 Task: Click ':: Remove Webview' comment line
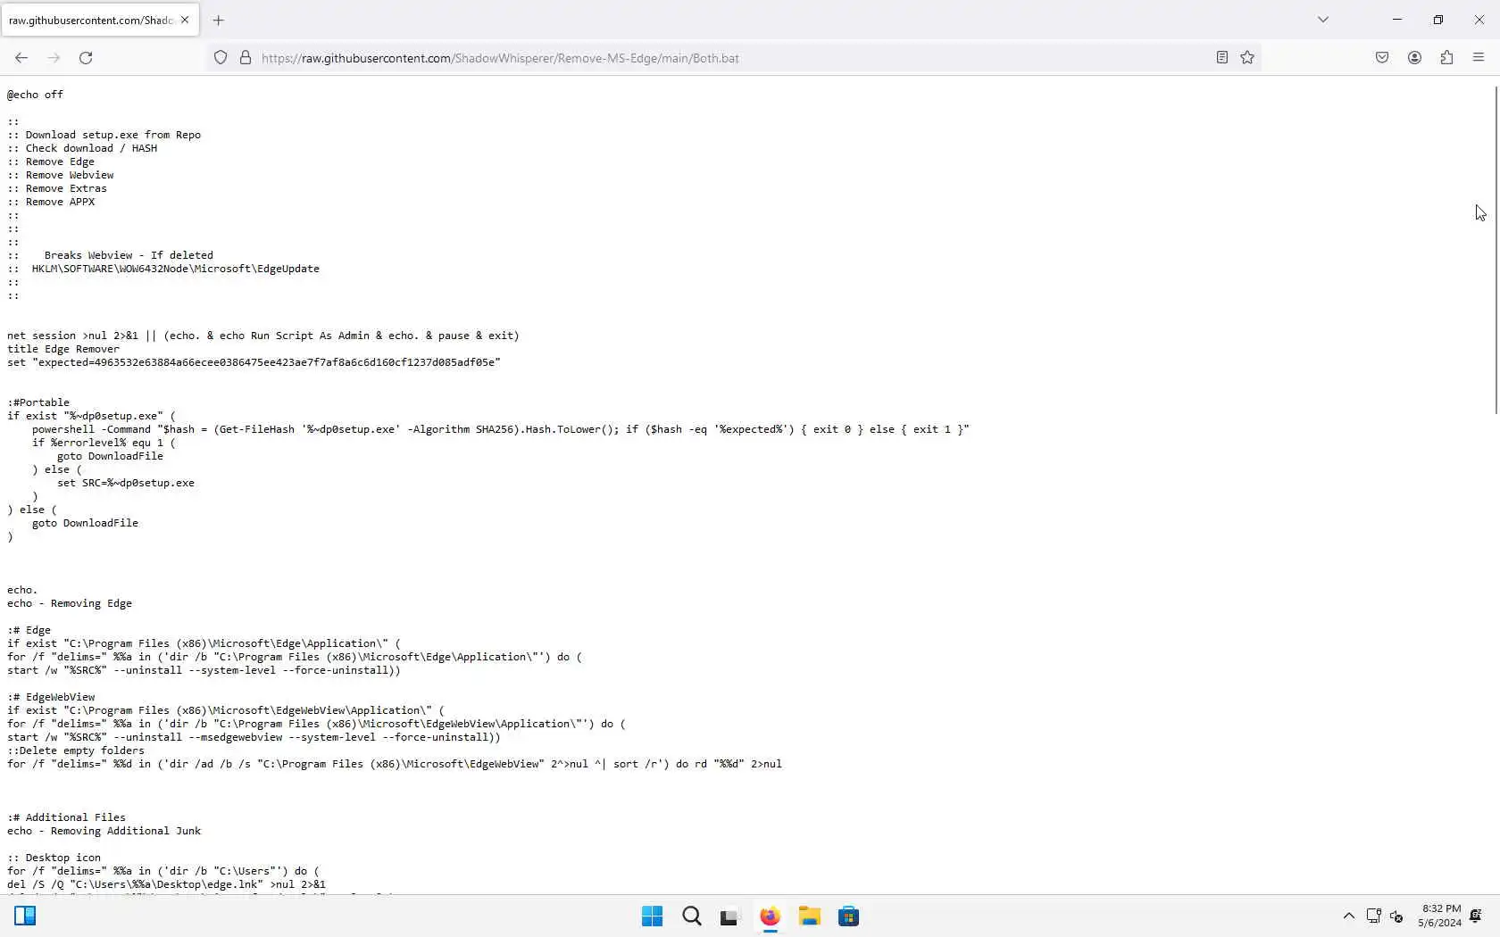61,175
